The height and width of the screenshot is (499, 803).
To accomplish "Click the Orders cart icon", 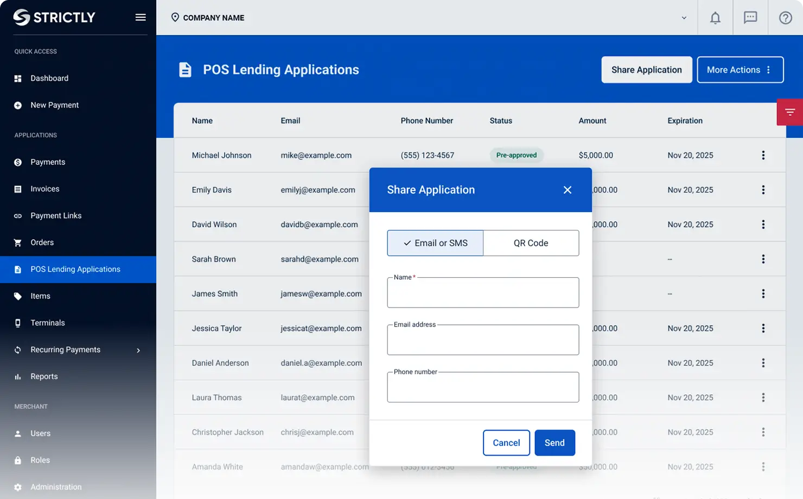I will coord(18,242).
